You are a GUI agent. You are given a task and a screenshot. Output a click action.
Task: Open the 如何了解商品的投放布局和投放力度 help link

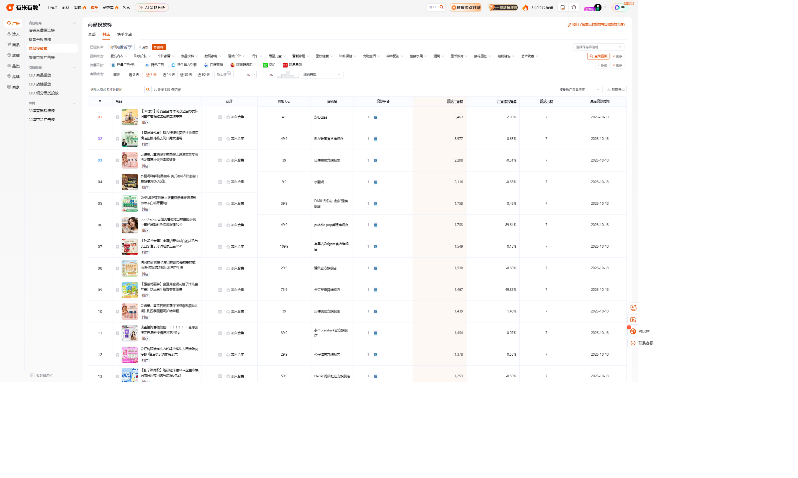596,25
